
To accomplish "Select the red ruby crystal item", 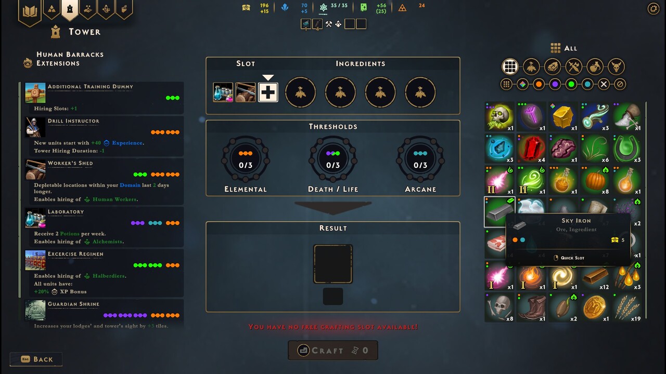I will tap(532, 148).
